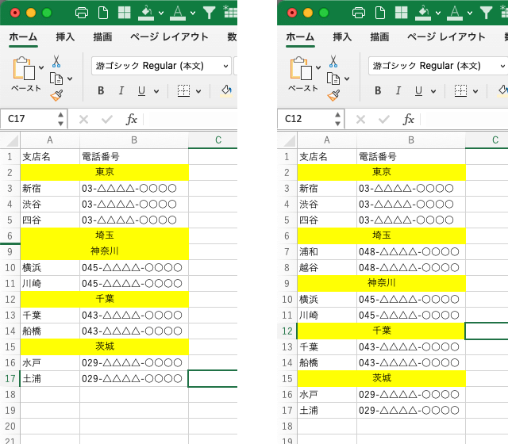Expand the paste options arrow in the left window
The image size is (508, 444).
tap(41, 68)
